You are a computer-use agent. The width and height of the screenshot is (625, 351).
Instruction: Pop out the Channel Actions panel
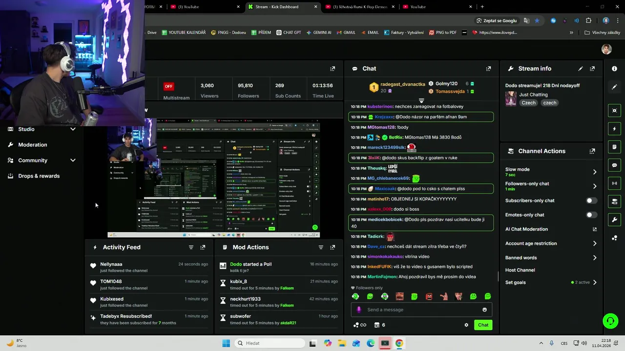[592, 151]
